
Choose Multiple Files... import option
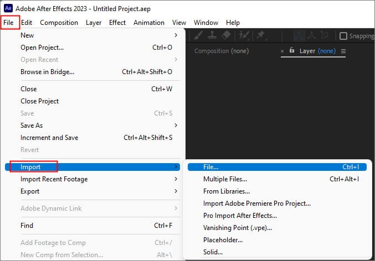277,179
